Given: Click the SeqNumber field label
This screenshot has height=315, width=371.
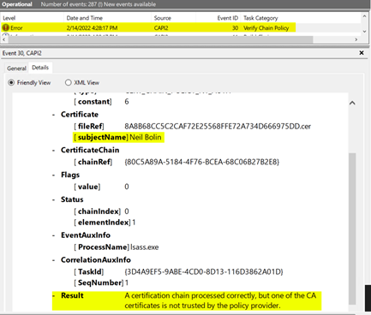Looking at the screenshot, I should [99, 282].
